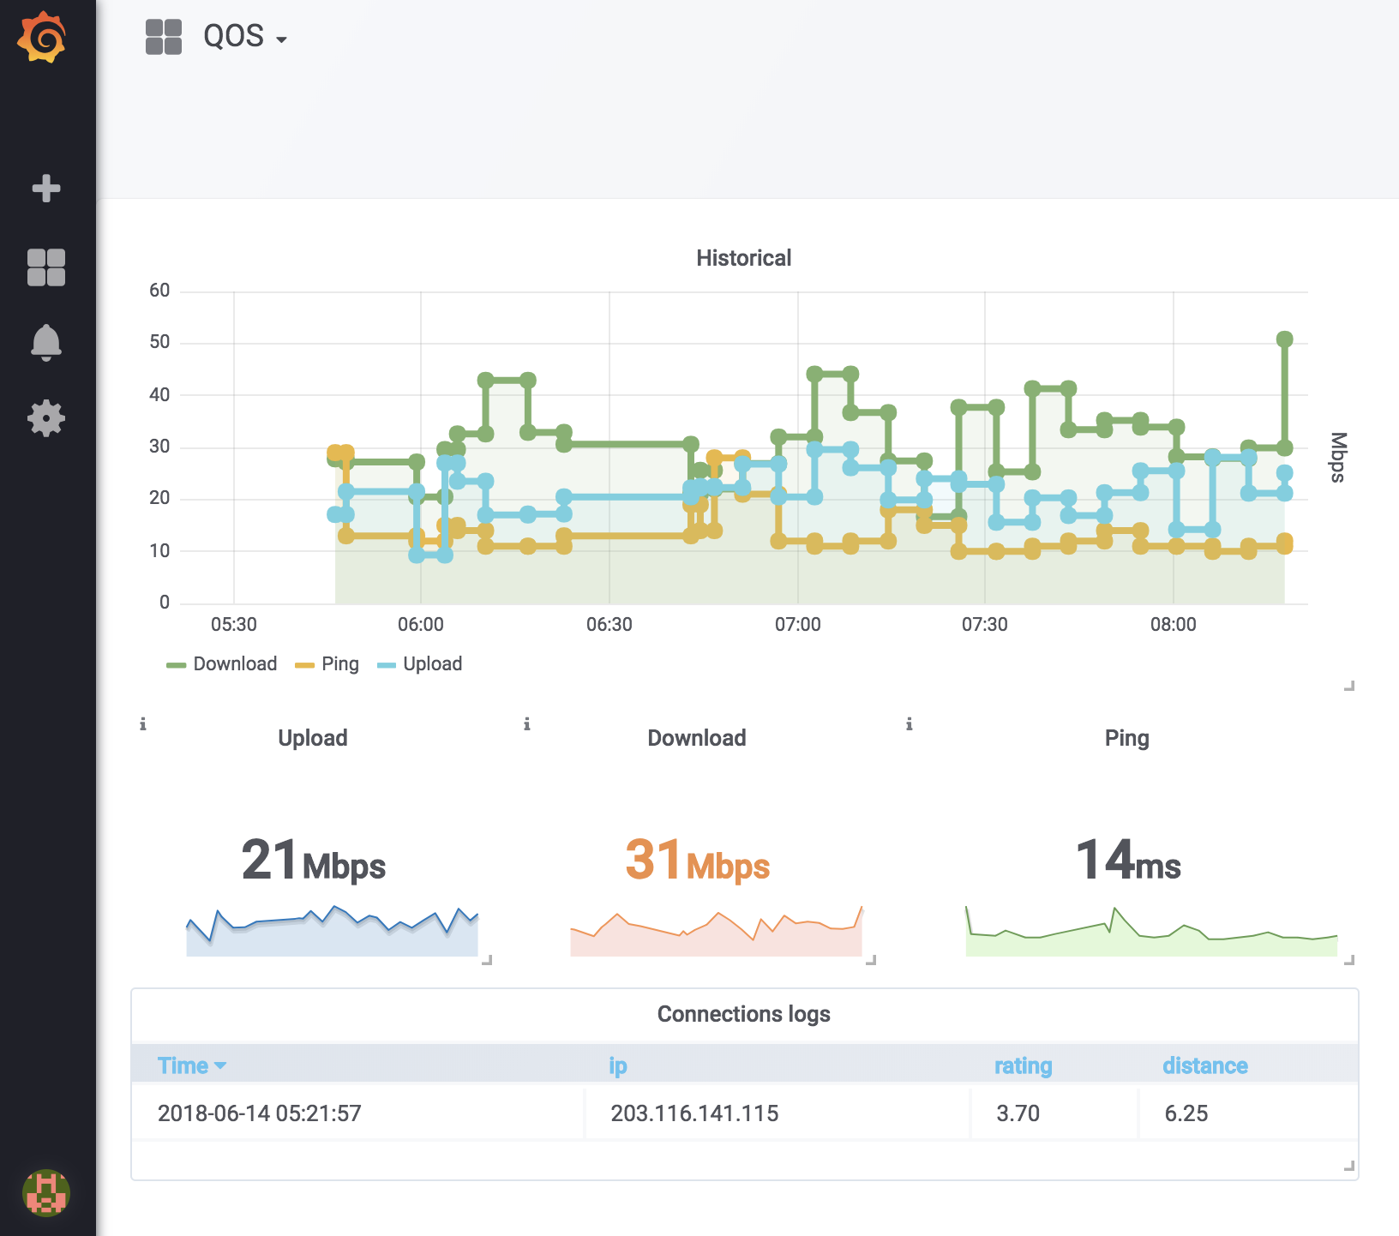1399x1236 pixels.
Task: Click the 07:00 time axis label
Action: [798, 625]
